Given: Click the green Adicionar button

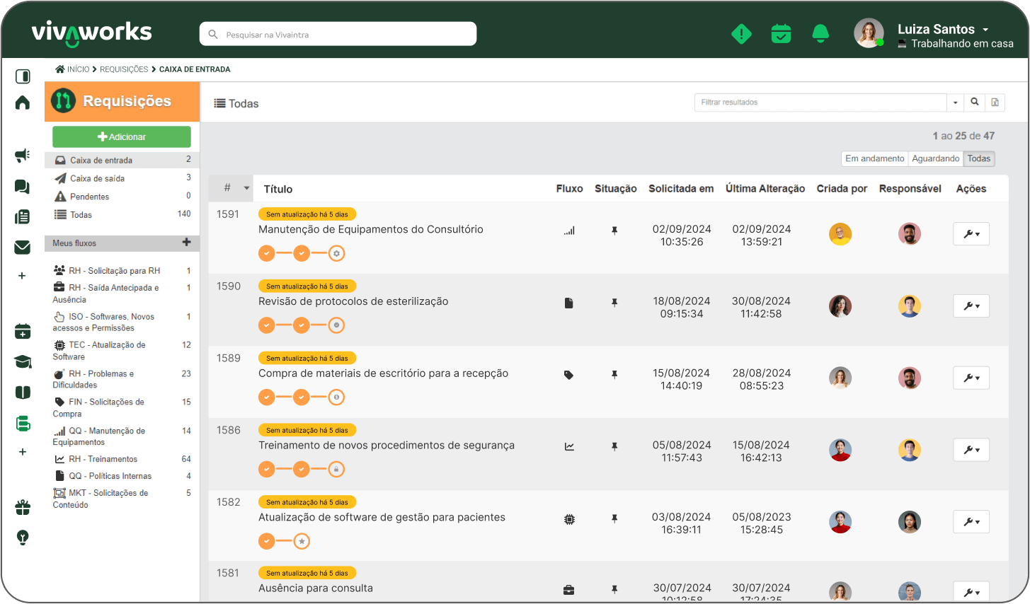Looking at the screenshot, I should [x=122, y=137].
